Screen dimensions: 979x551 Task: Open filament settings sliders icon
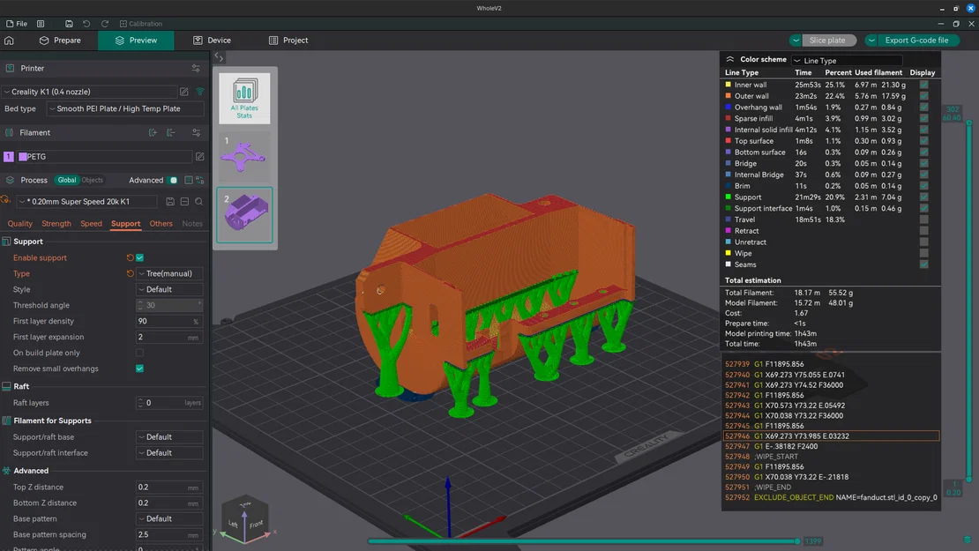(x=196, y=132)
